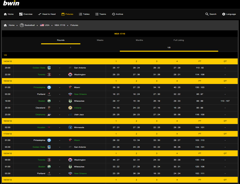
Task: Click the bwin logo
Action: tap(11, 3)
